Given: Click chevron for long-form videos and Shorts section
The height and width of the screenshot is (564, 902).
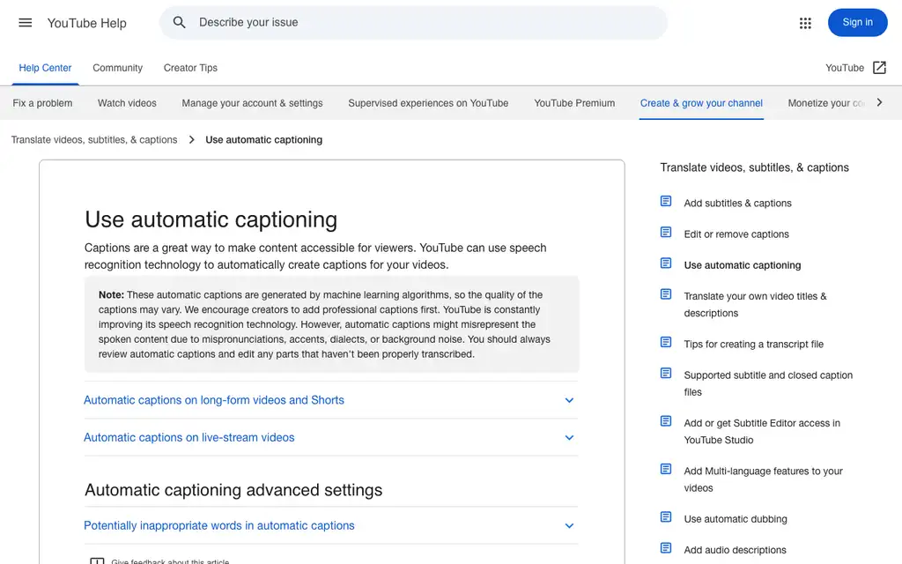Looking at the screenshot, I should click(x=569, y=401).
